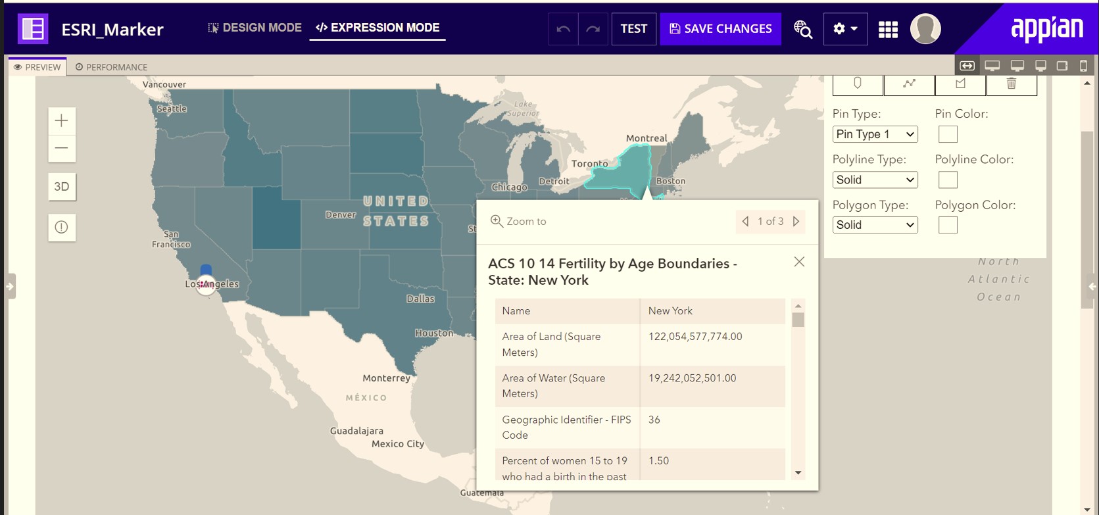Switch to Design Mode

tap(255, 28)
